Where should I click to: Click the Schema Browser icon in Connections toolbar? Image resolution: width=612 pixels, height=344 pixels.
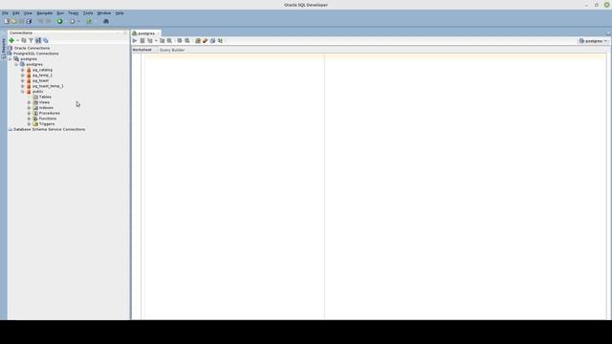coord(38,40)
